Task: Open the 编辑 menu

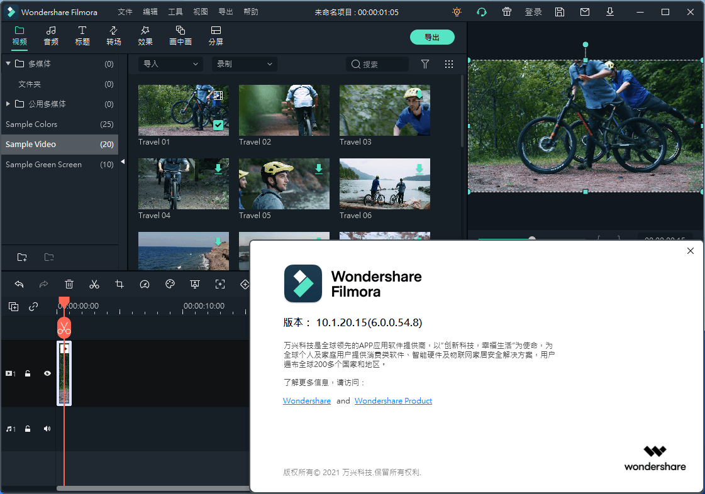Action: coord(150,12)
